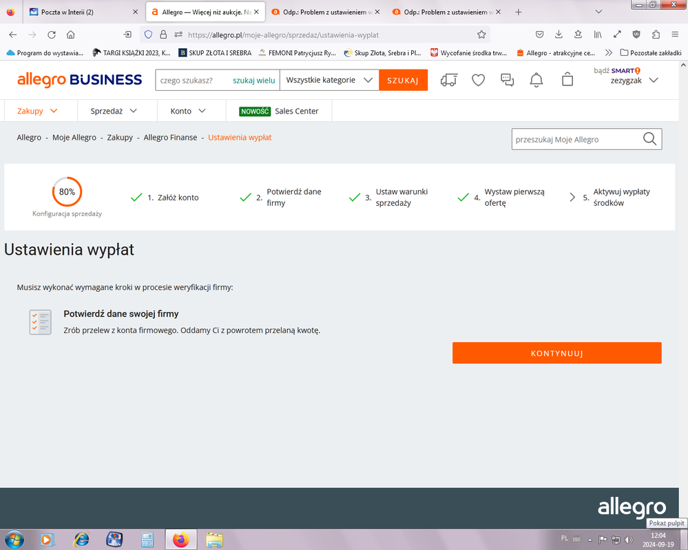Screen dimensions: 688x550
Task: Open Zakupy breadcrumb link
Action: pos(120,137)
